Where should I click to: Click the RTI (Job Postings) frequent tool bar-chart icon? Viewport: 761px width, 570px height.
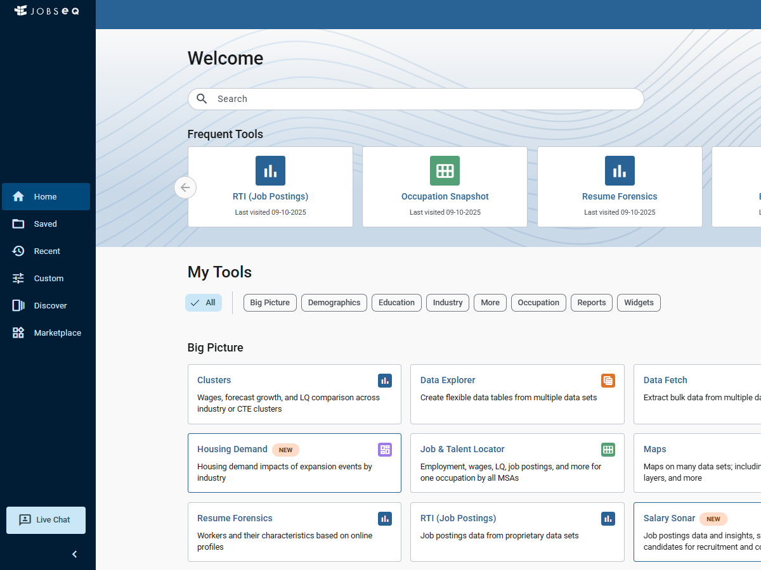click(270, 170)
